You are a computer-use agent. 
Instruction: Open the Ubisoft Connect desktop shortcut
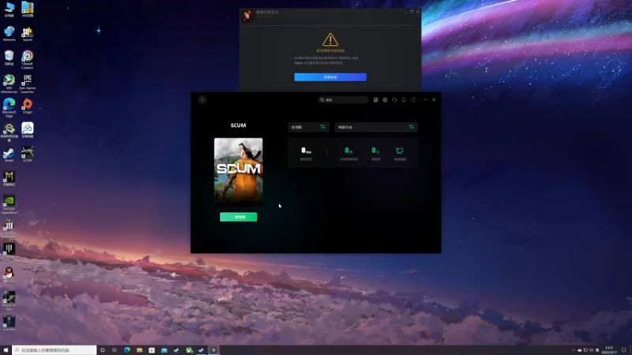[28, 60]
